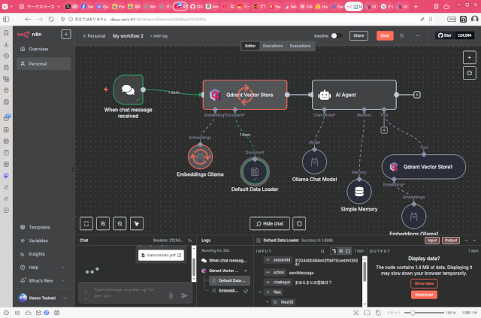Collapse the files[0] entry
This screenshot has width=481, height=318.
[x=268, y=302]
